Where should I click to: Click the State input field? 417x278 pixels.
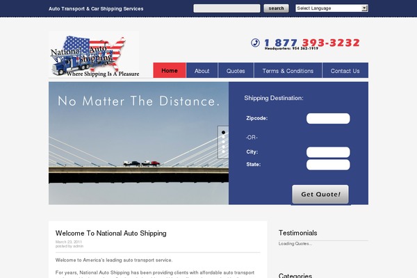pyautogui.click(x=328, y=165)
